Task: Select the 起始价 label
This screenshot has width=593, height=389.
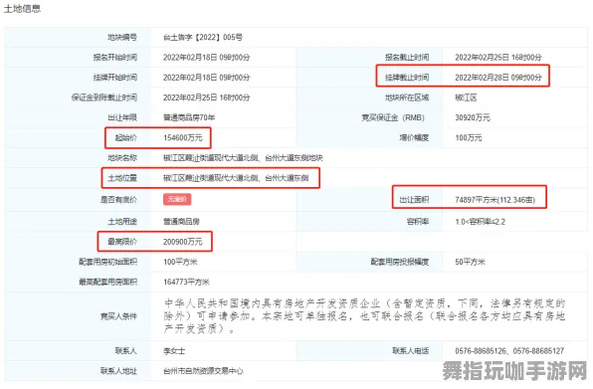Action: [x=126, y=137]
